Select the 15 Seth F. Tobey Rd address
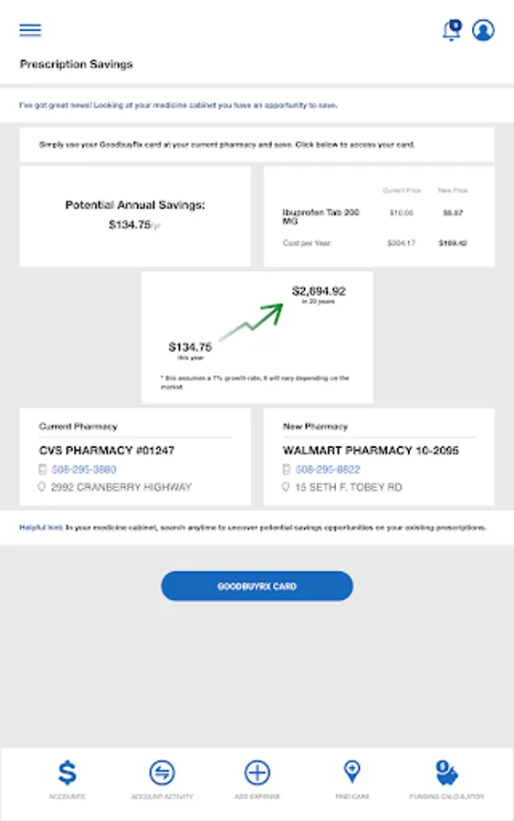Viewport: 514px width, 821px height. tap(349, 487)
